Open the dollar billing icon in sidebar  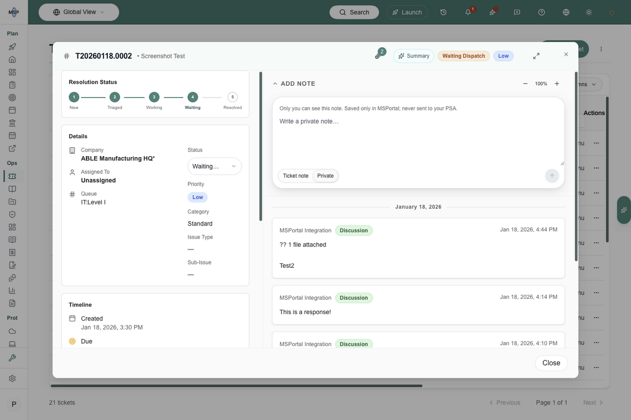[x=12, y=252]
